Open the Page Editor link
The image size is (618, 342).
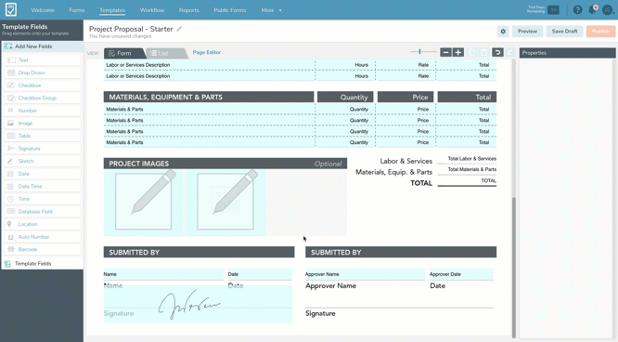click(x=207, y=52)
